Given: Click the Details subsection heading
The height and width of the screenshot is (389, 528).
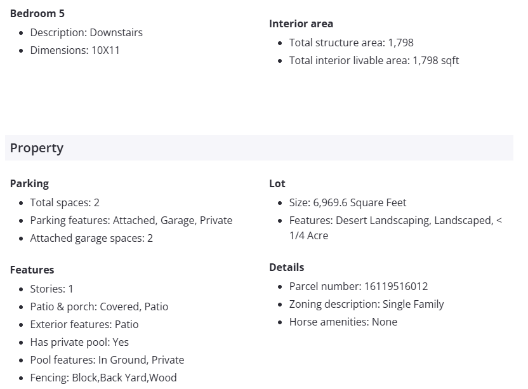Looking at the screenshot, I should point(286,267).
